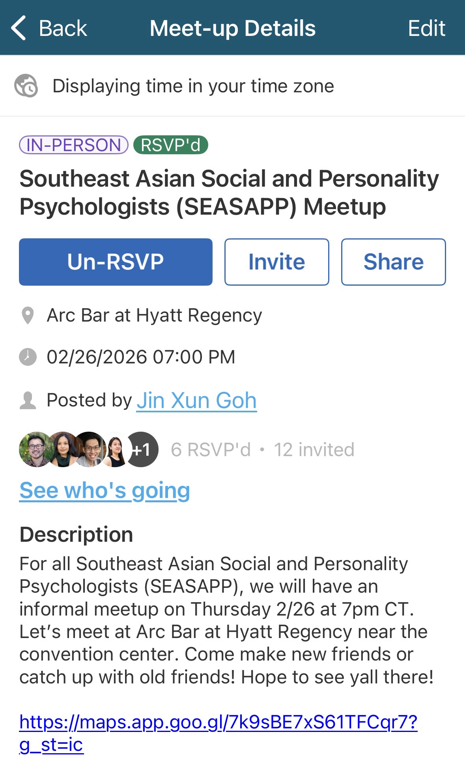The width and height of the screenshot is (465, 771).
Task: Tap the Back chevron arrow icon
Action: point(19,28)
